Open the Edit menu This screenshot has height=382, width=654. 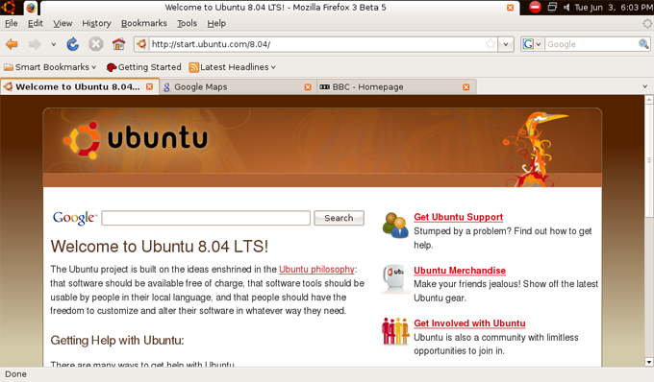coord(36,23)
